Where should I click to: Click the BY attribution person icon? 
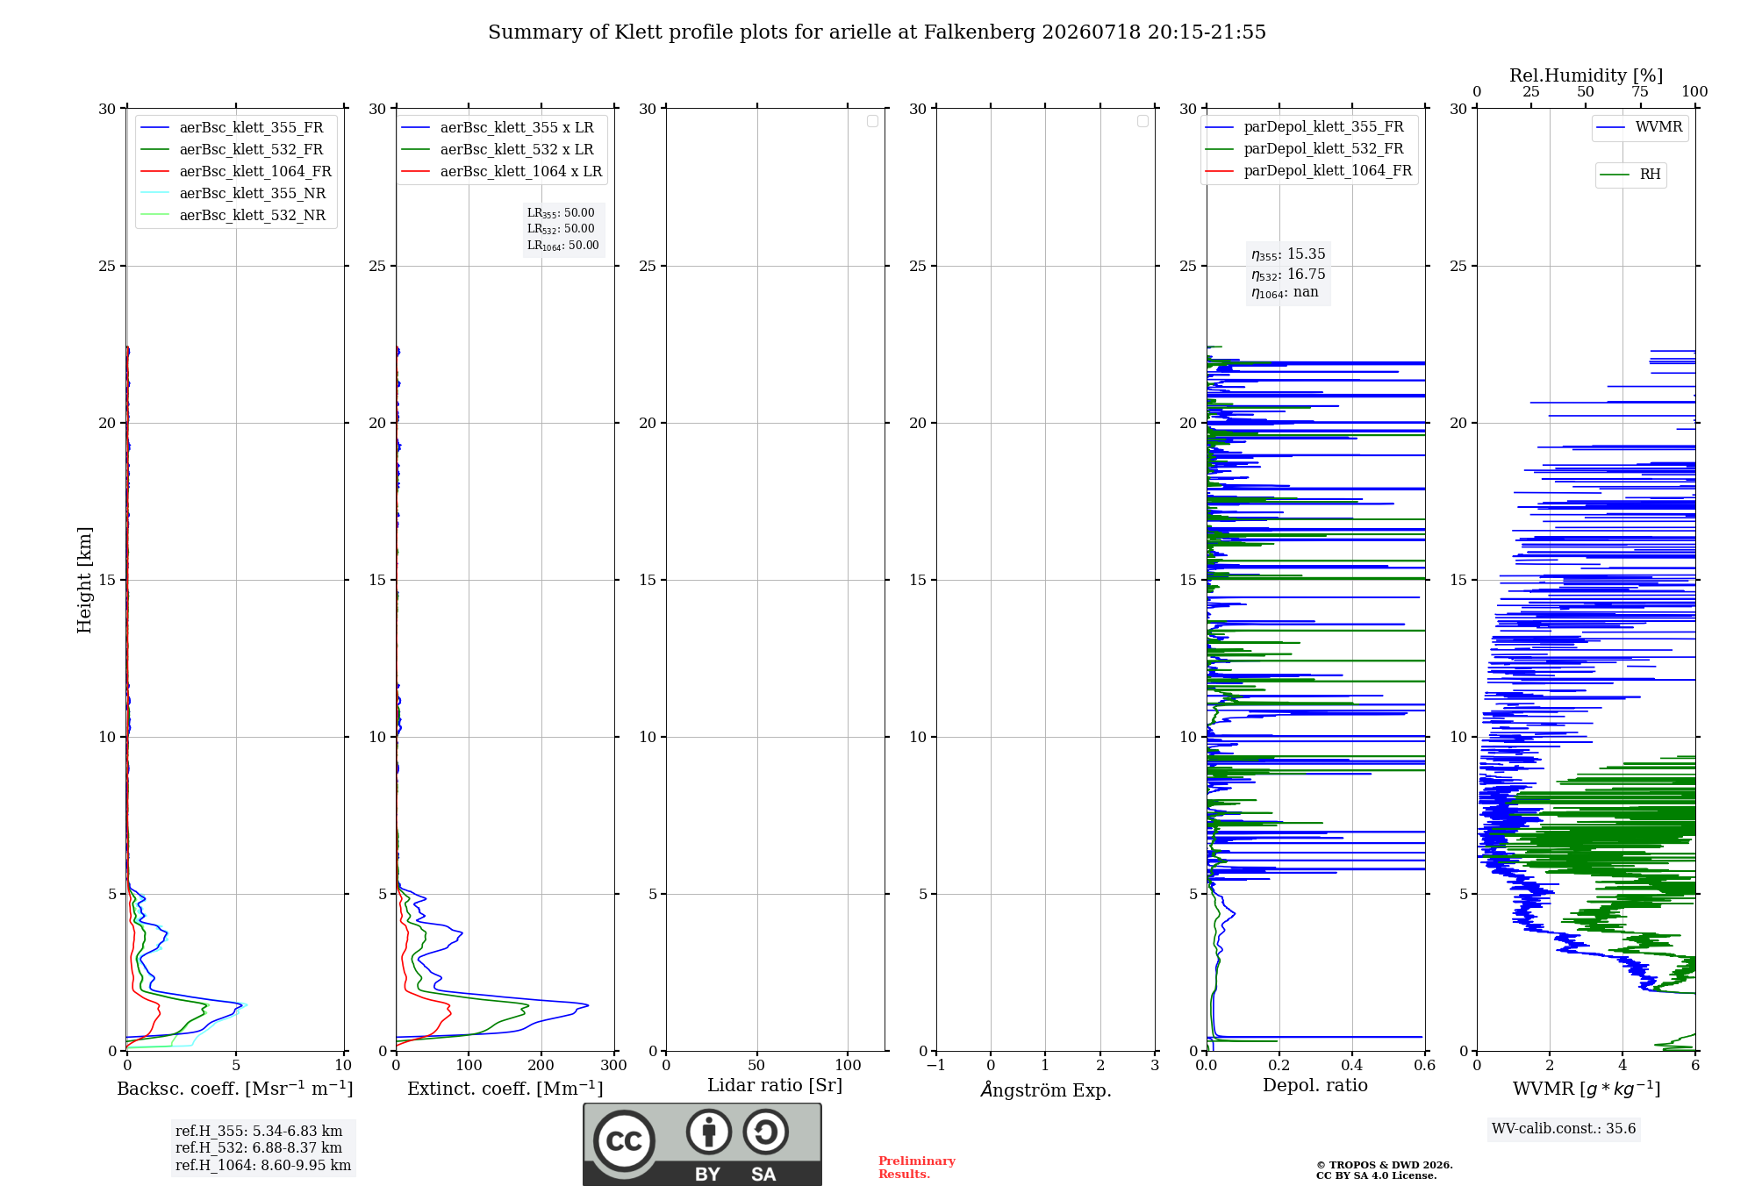point(709,1132)
